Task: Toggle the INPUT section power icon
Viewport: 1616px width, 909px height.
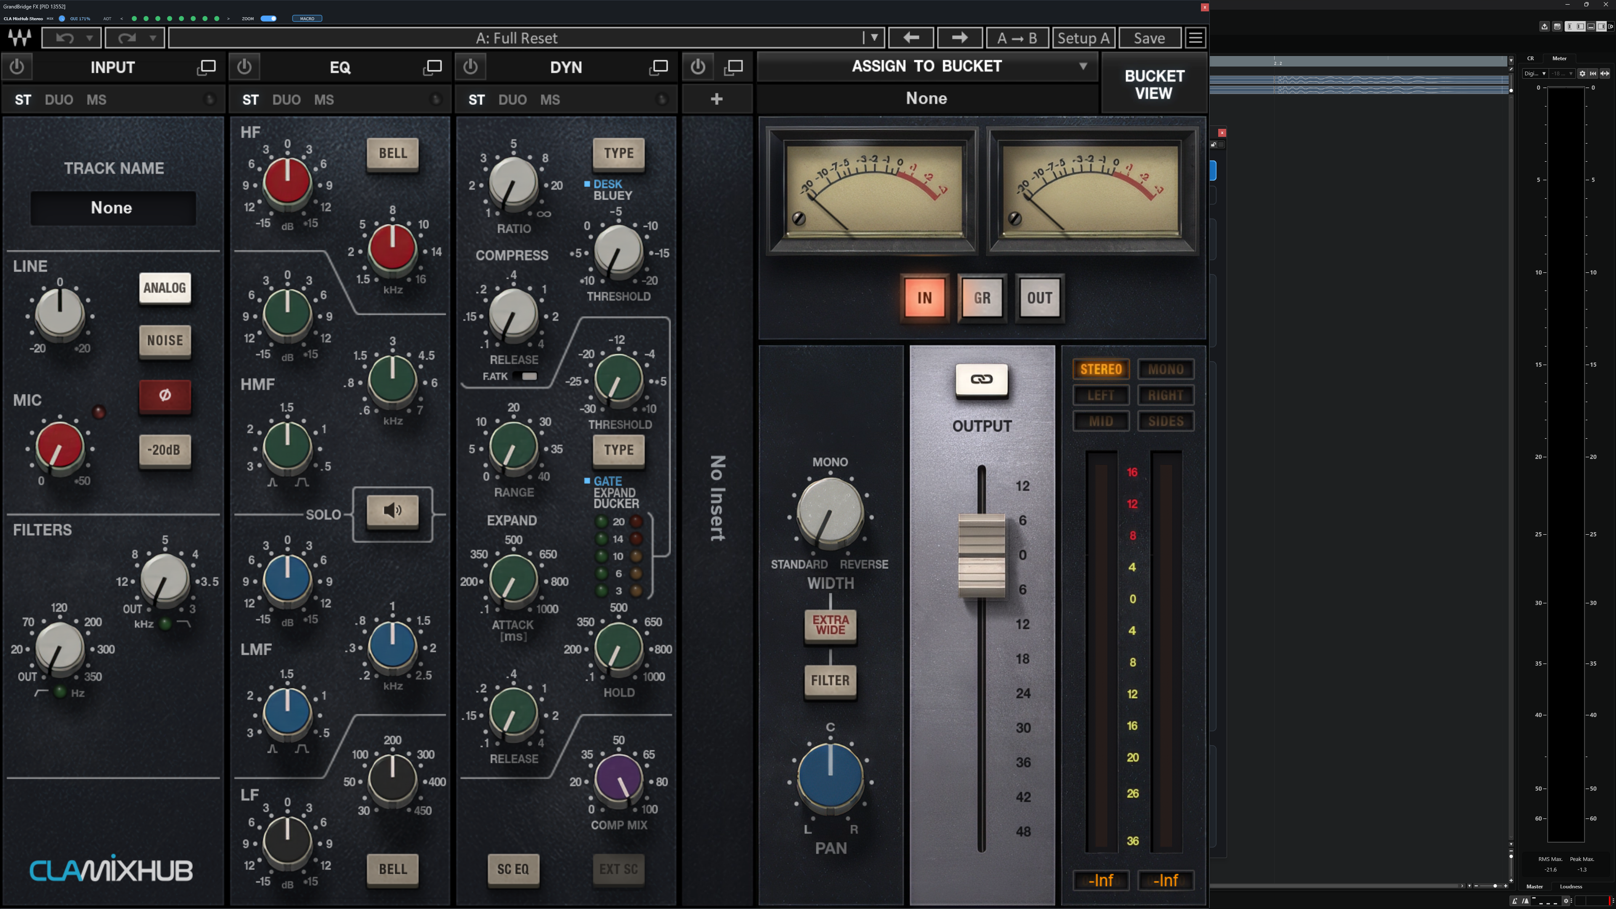Action: click(x=17, y=67)
